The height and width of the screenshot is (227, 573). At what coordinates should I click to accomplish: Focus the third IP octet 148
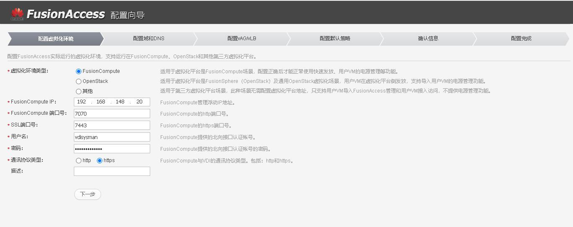click(x=120, y=102)
